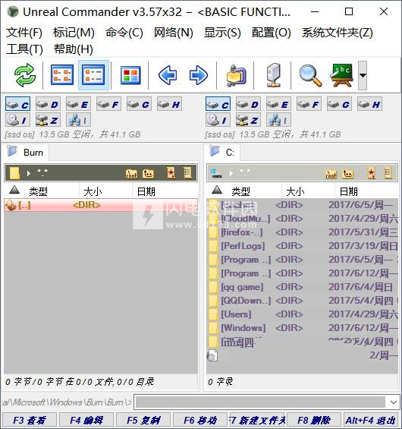Click the network server connection icon

[x=274, y=75]
